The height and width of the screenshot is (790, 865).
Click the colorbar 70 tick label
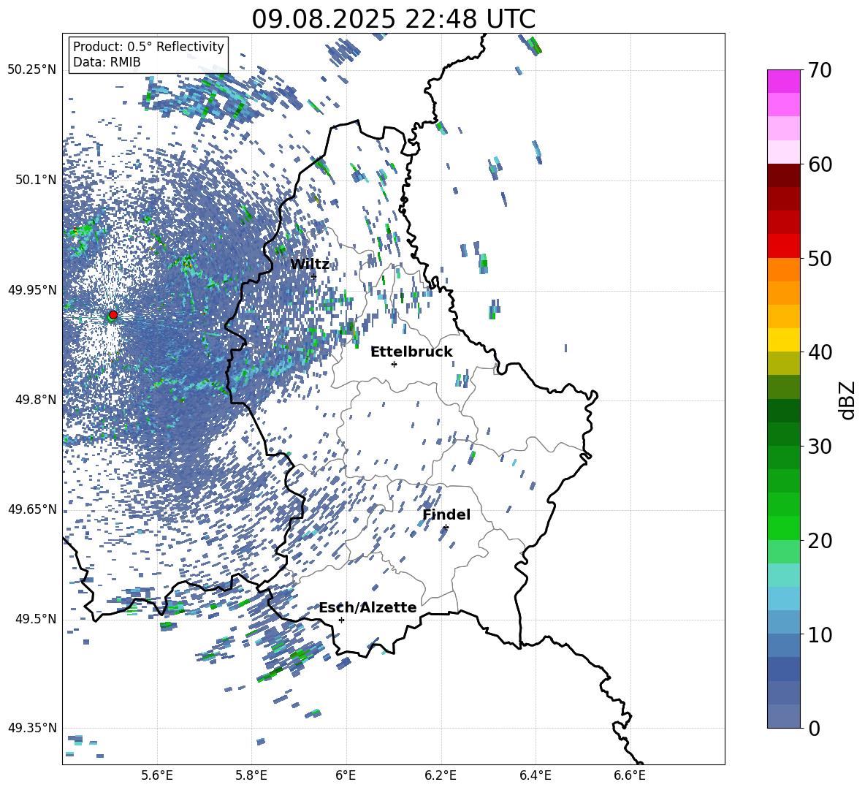tap(820, 70)
